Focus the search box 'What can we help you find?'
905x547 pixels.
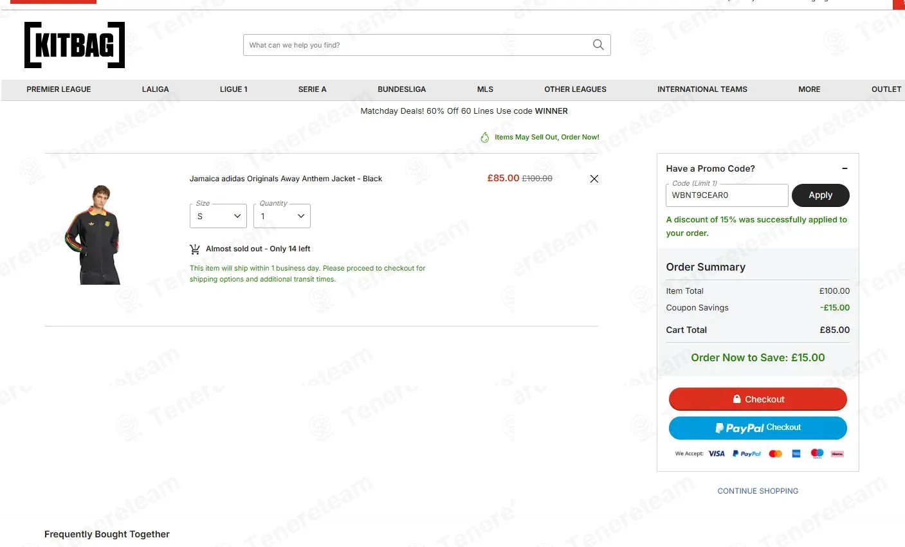tap(418, 45)
